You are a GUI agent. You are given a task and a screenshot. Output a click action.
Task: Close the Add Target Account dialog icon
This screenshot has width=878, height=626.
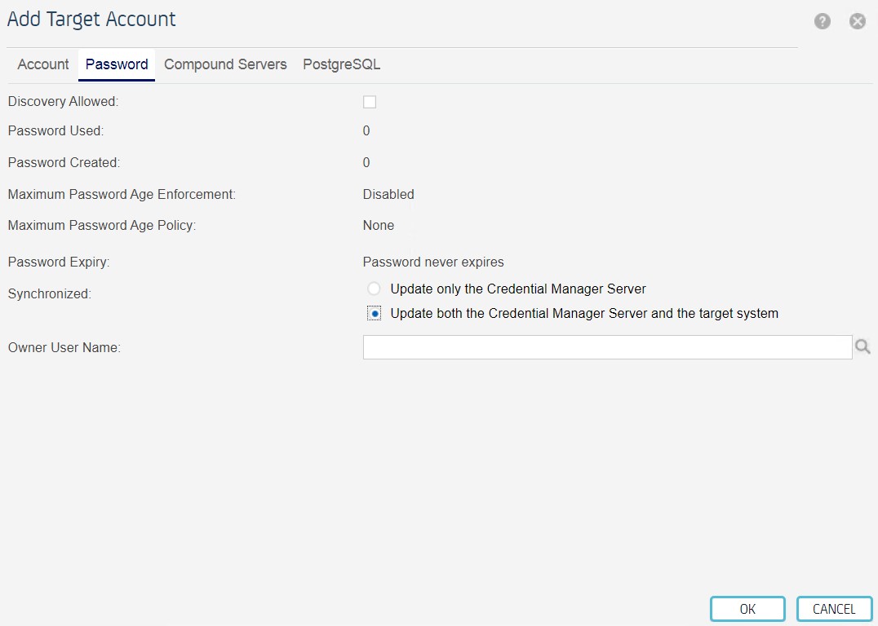pyautogui.click(x=857, y=21)
